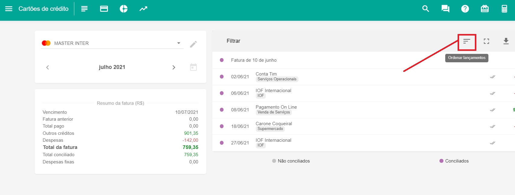Open the help question mark icon
The width and height of the screenshot is (515, 195).
(465, 9)
